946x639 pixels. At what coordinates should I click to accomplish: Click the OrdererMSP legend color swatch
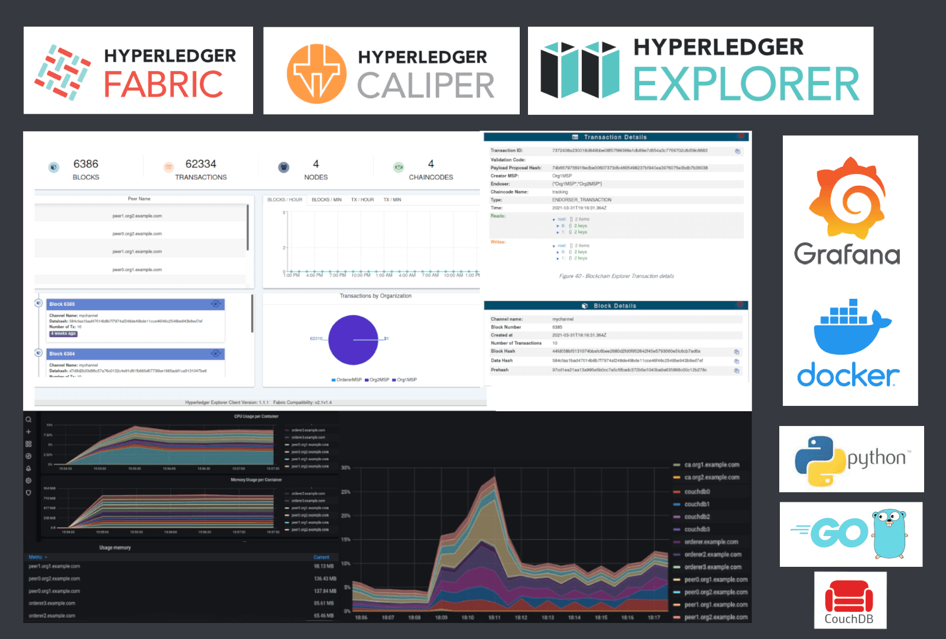333,380
